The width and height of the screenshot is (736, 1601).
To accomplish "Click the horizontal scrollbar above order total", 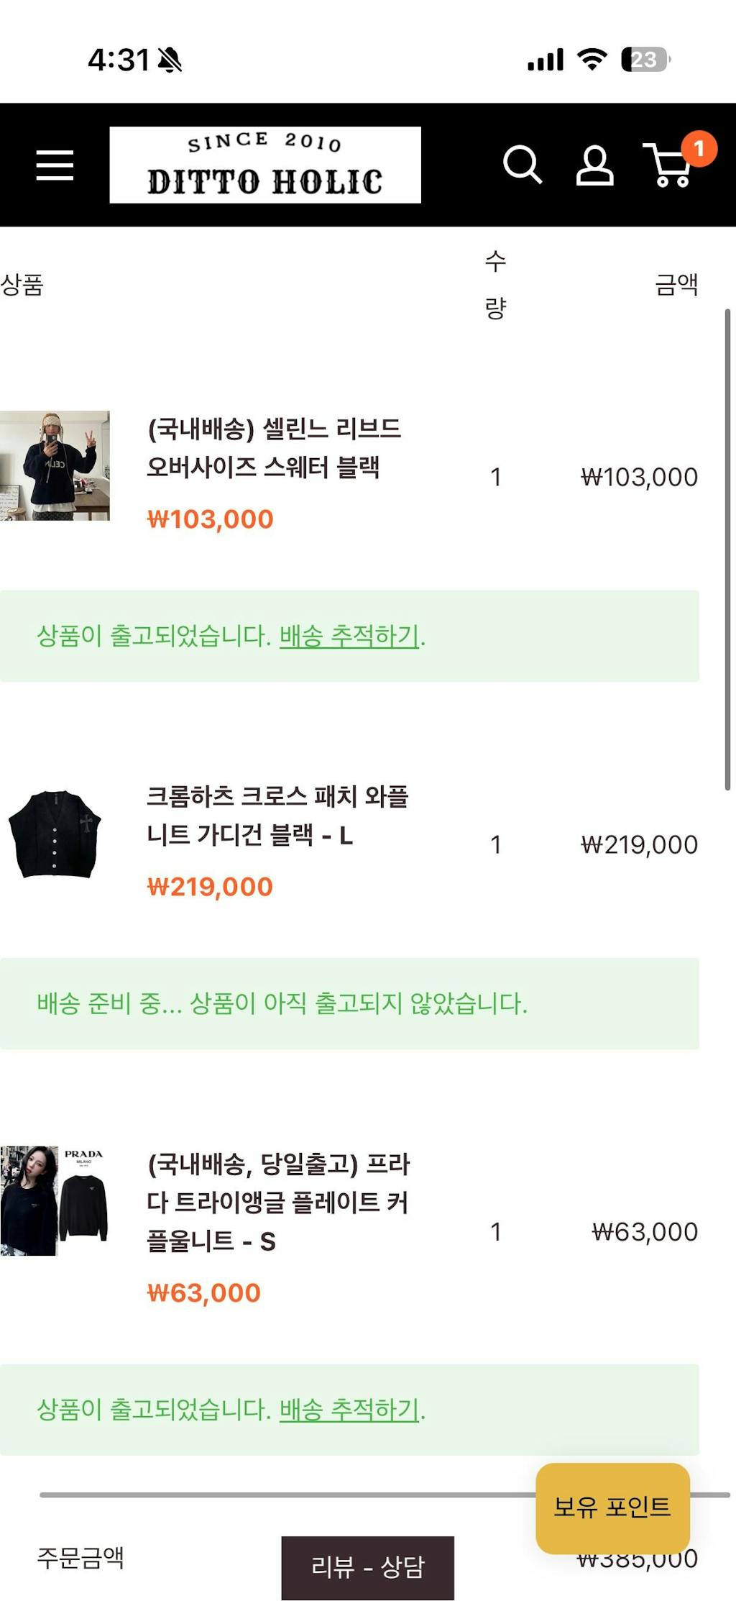I will (287, 1495).
